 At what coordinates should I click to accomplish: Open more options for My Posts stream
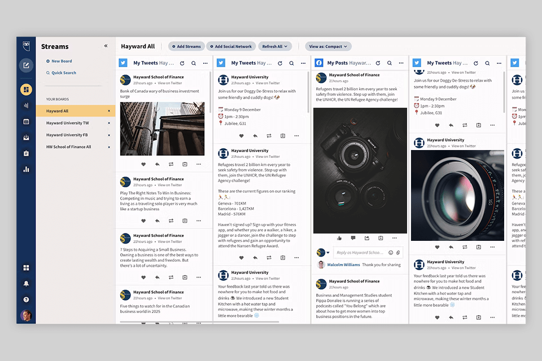[401, 63]
